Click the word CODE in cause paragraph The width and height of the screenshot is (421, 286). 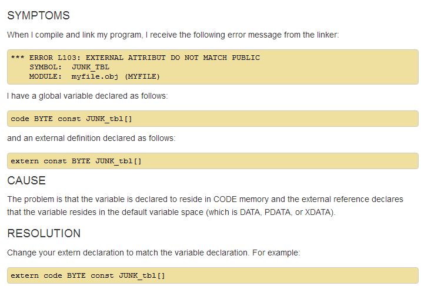[x=225, y=200]
